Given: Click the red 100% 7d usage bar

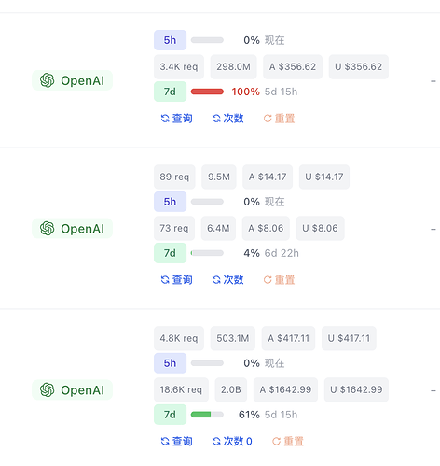Looking at the screenshot, I should tap(207, 92).
